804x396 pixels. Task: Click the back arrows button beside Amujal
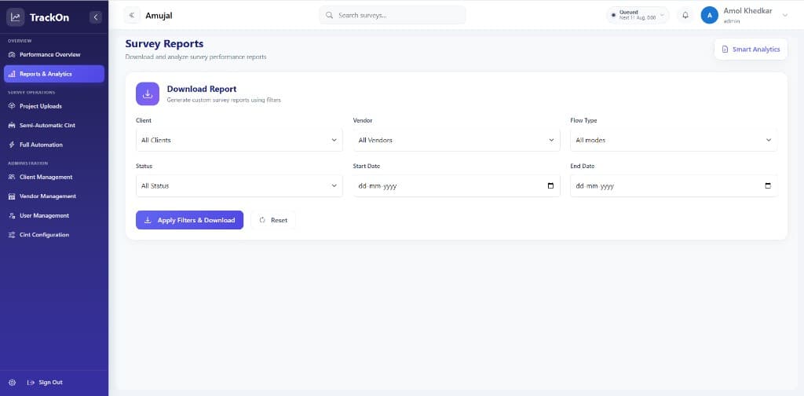coord(132,16)
